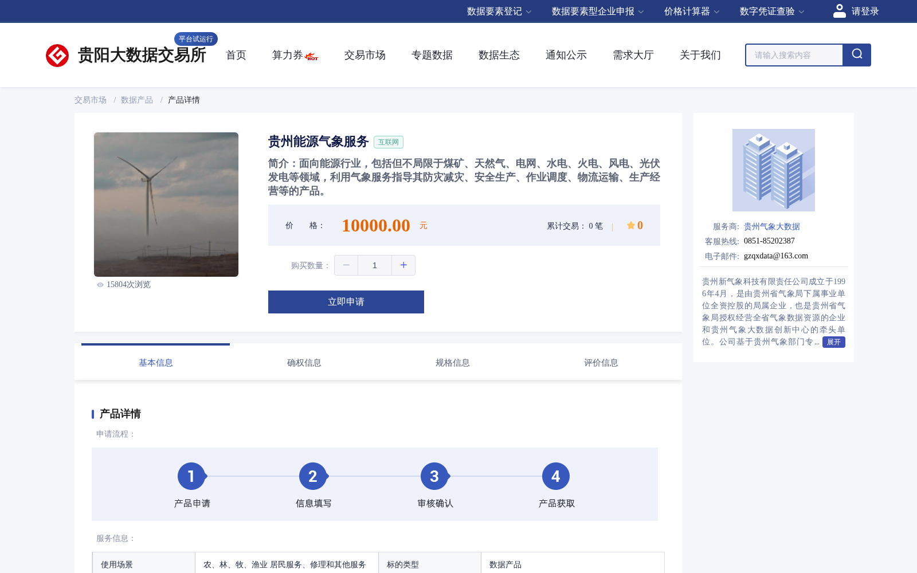
Task: Click the user avatar icon beside 请登录
Action: pyautogui.click(x=840, y=11)
